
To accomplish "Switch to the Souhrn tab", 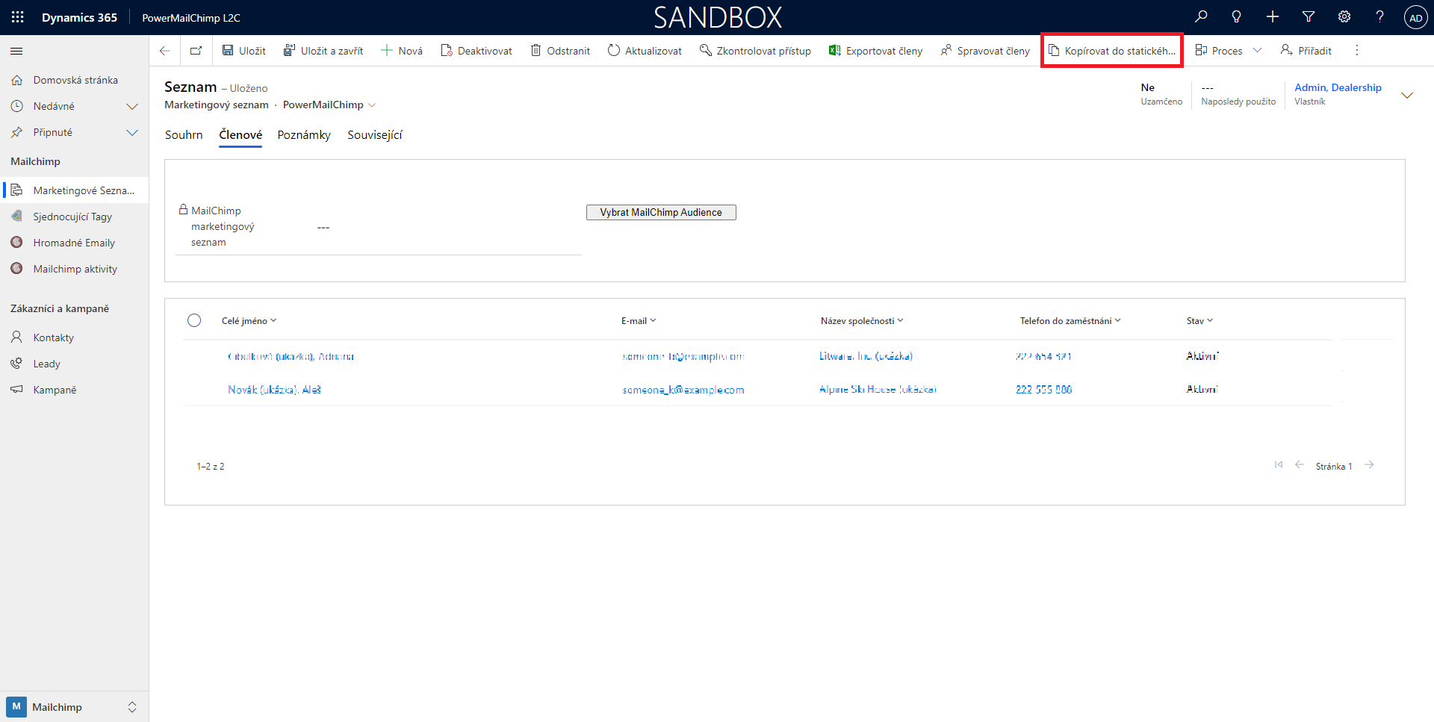I will [184, 135].
